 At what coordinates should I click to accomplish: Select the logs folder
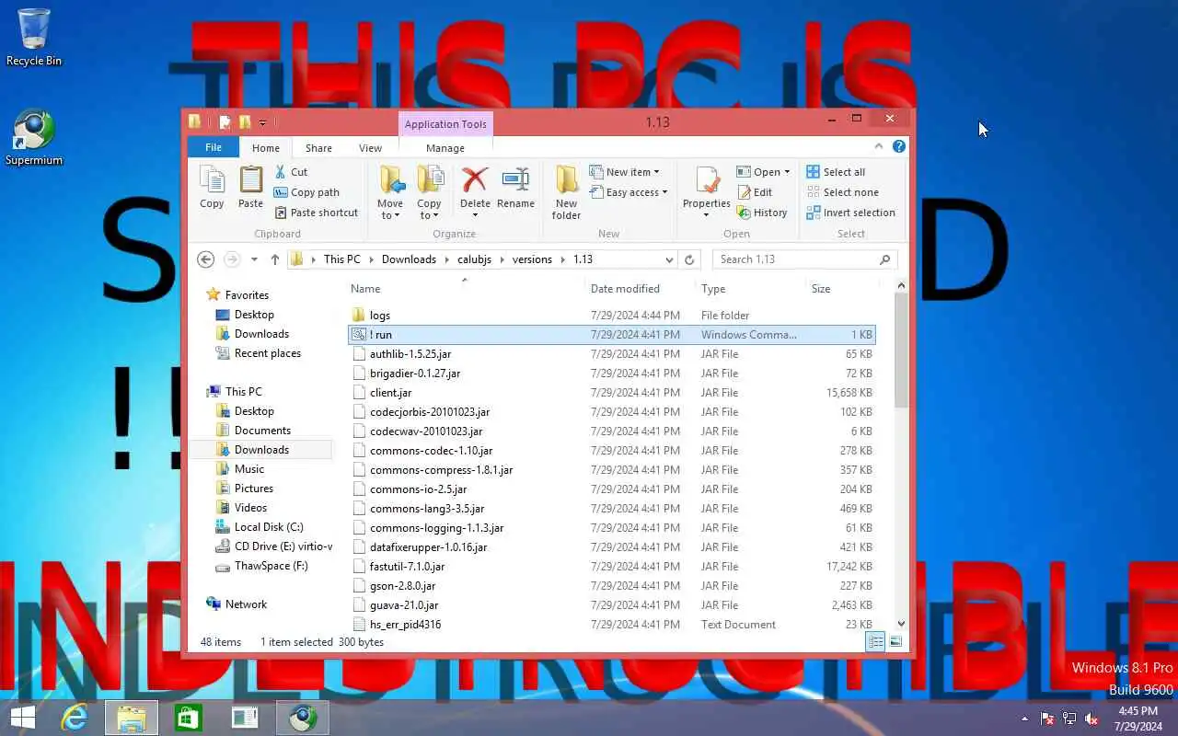(611, 316)
